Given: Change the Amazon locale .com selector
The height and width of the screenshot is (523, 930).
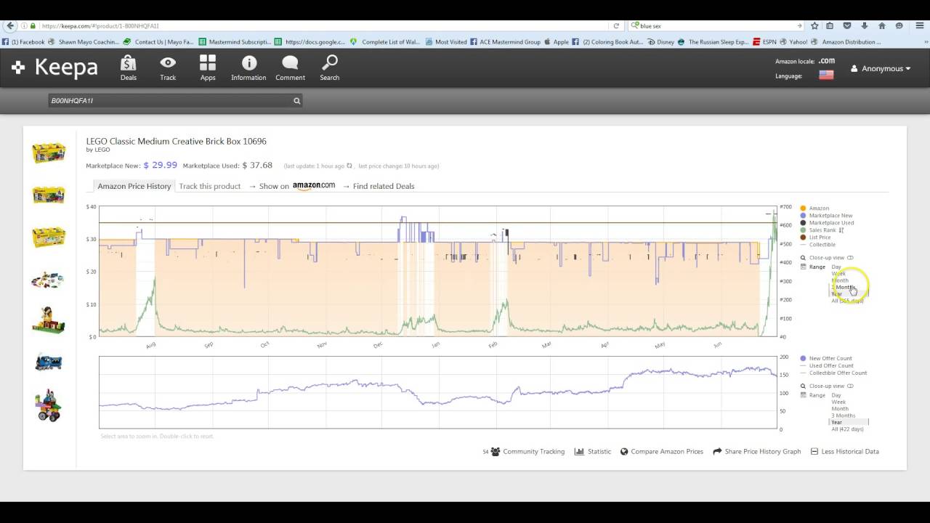Looking at the screenshot, I should pyautogui.click(x=826, y=61).
